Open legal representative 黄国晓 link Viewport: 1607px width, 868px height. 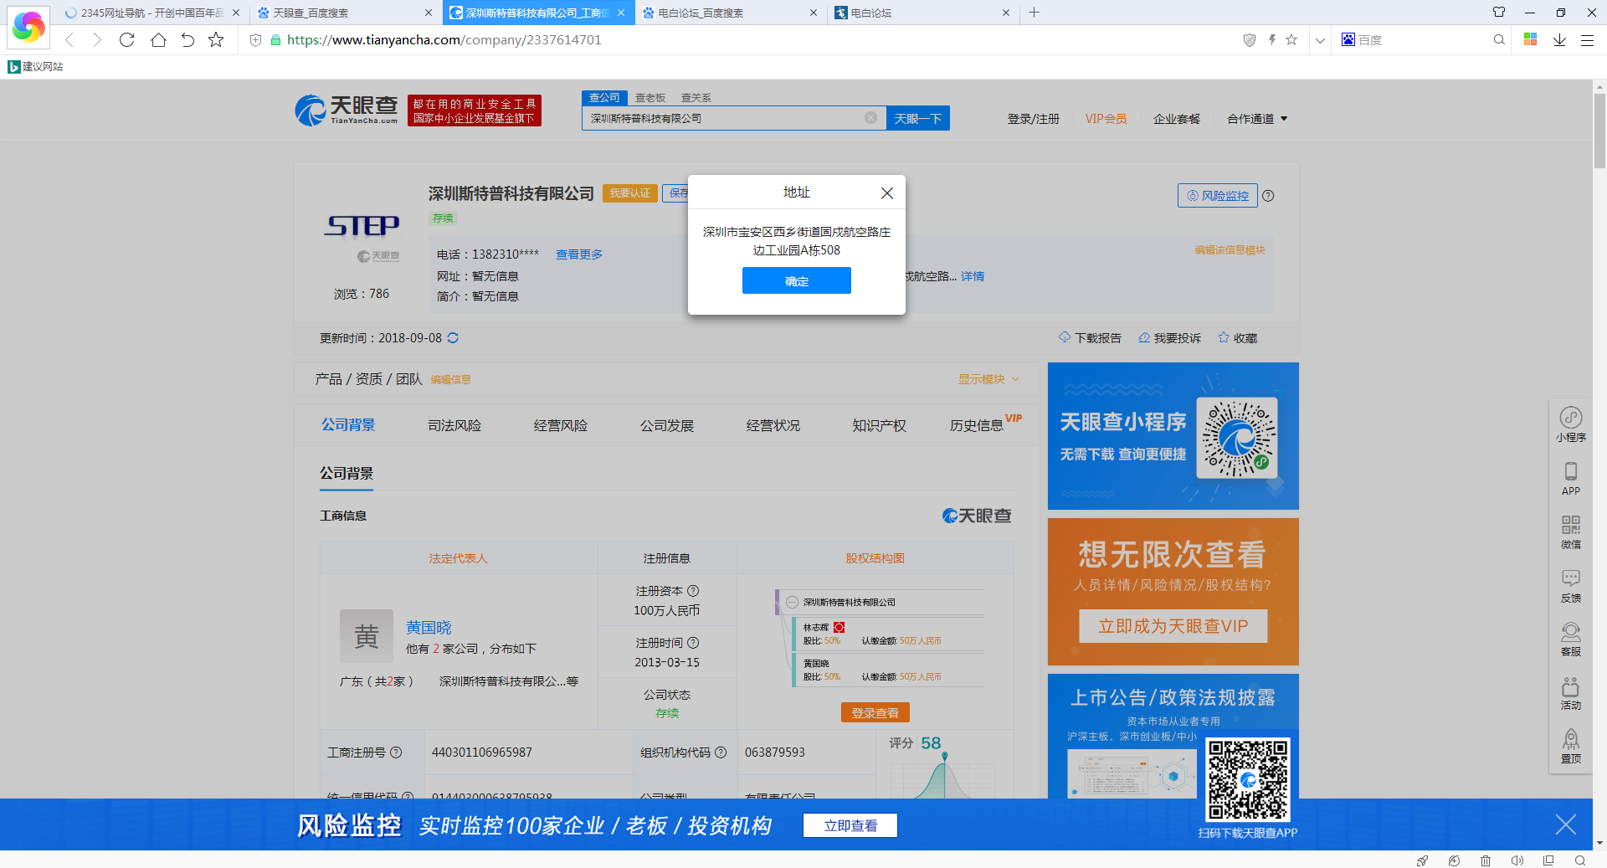click(429, 628)
